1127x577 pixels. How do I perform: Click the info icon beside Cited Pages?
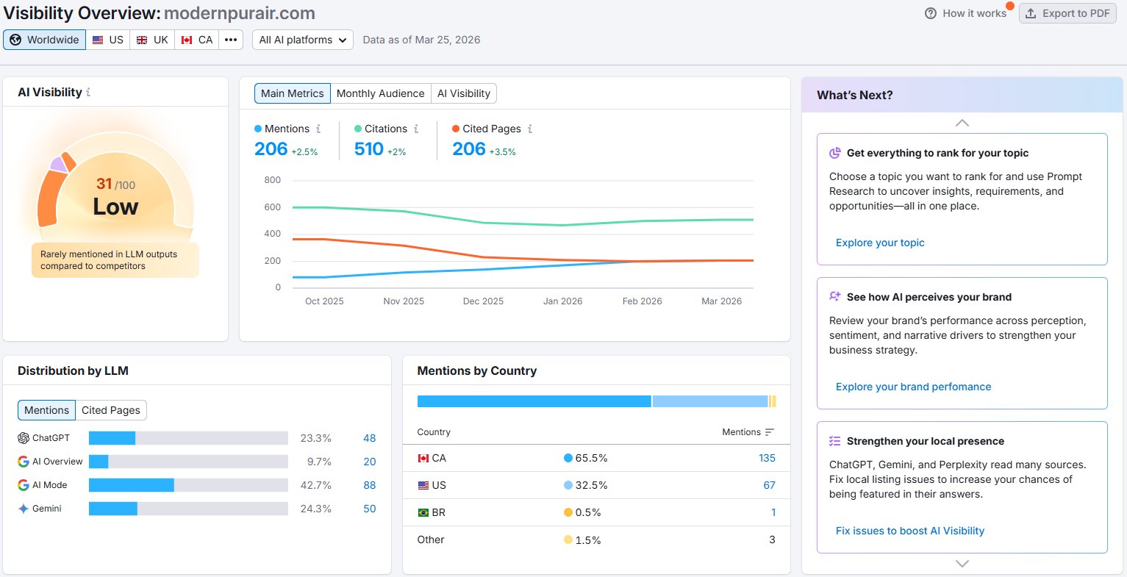pos(530,129)
